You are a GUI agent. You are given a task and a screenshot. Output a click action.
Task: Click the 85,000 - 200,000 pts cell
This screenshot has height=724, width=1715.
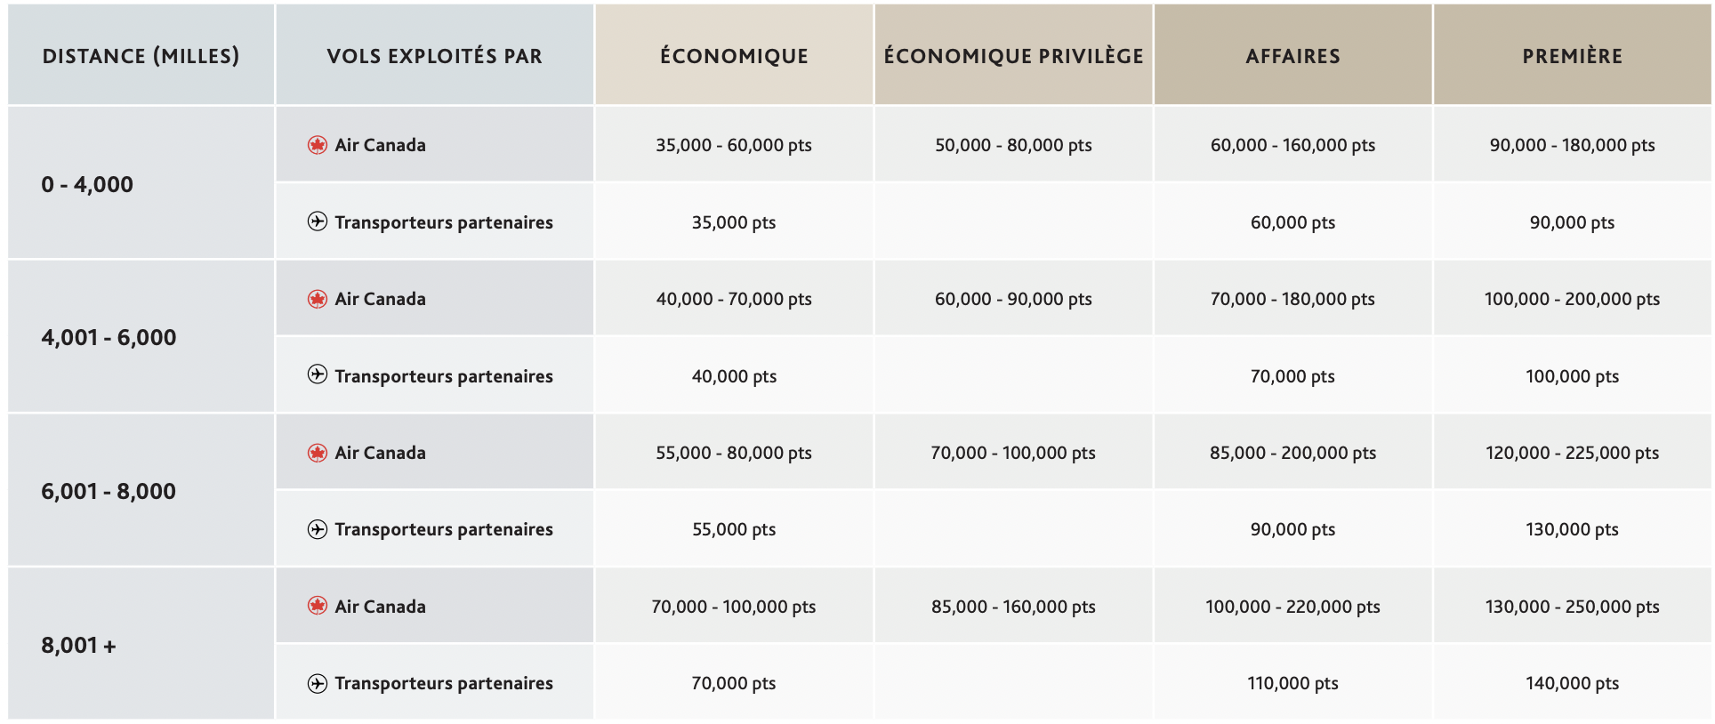pyautogui.click(x=1292, y=453)
